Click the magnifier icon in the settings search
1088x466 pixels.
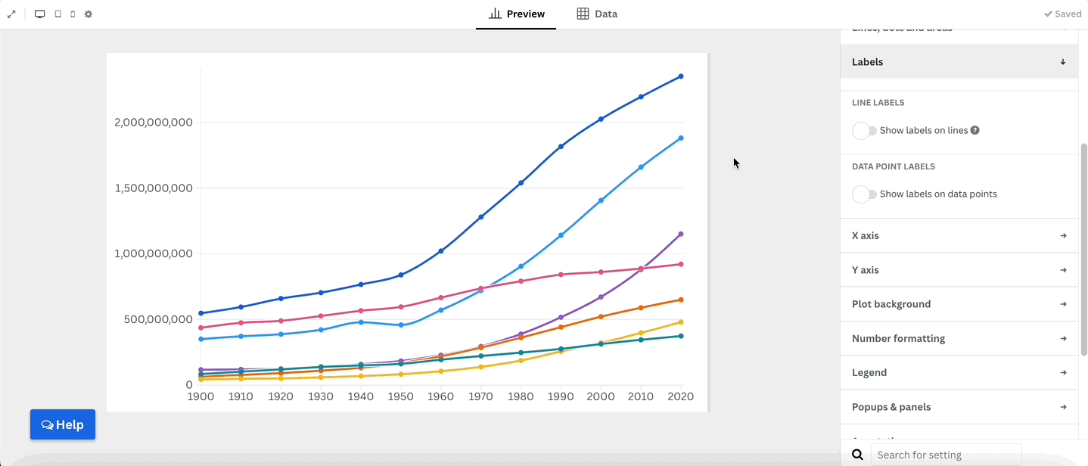857,455
